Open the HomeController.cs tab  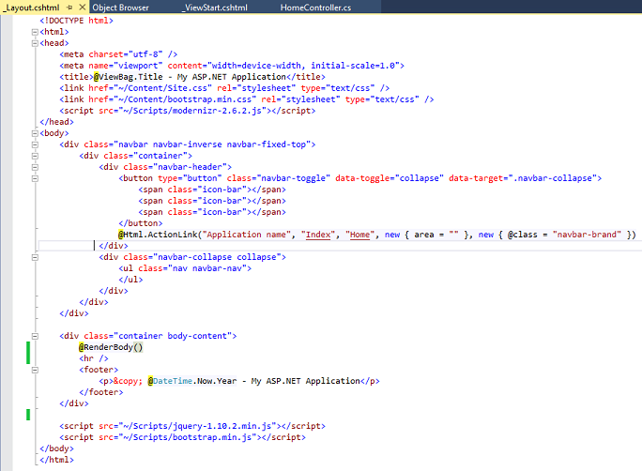pos(315,8)
